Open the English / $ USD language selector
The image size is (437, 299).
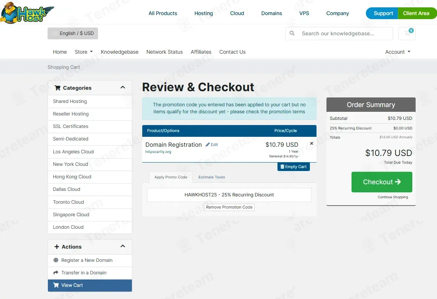(73, 33)
